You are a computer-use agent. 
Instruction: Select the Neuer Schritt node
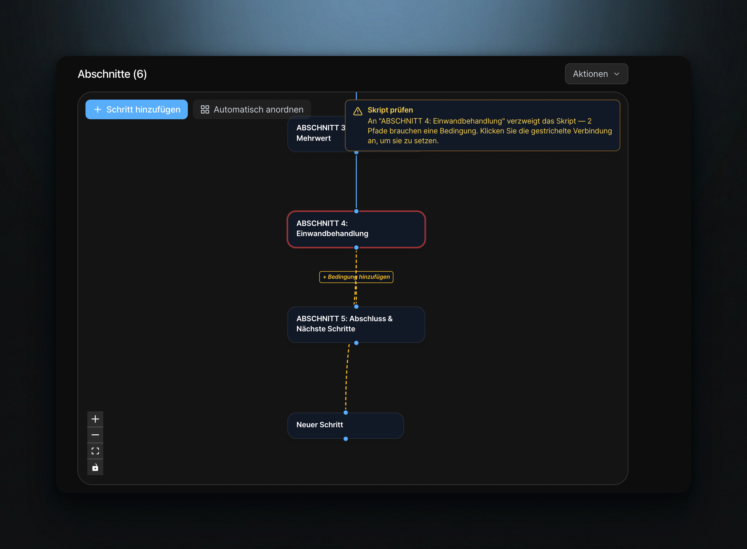point(346,426)
